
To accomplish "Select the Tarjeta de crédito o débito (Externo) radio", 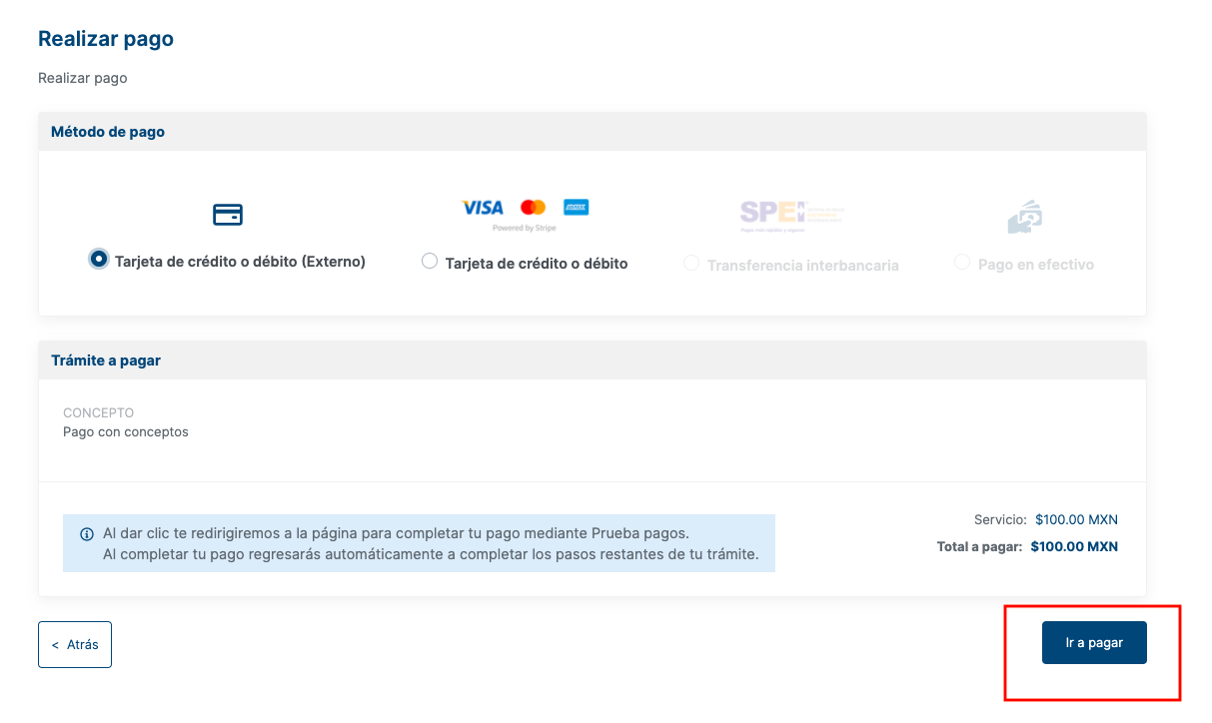I will pyautogui.click(x=99, y=259).
